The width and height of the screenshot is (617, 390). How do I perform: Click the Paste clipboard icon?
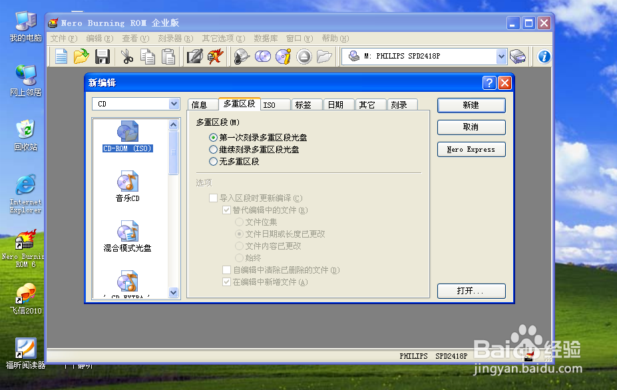(168, 57)
